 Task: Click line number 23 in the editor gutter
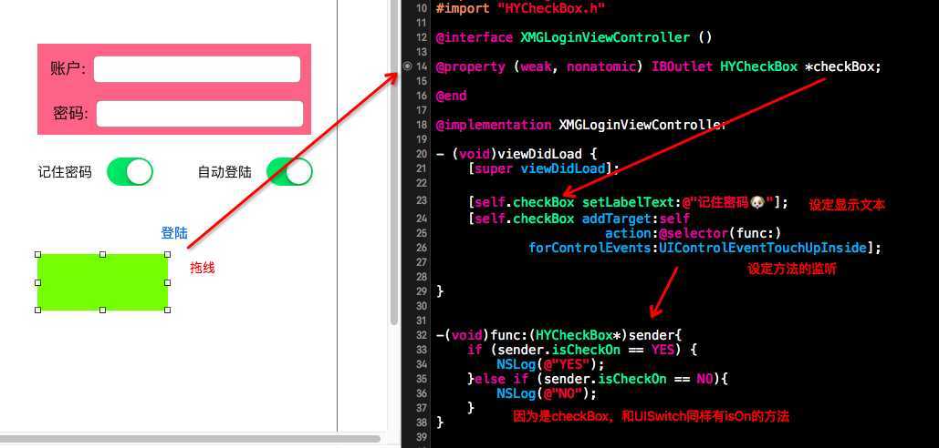coord(422,201)
